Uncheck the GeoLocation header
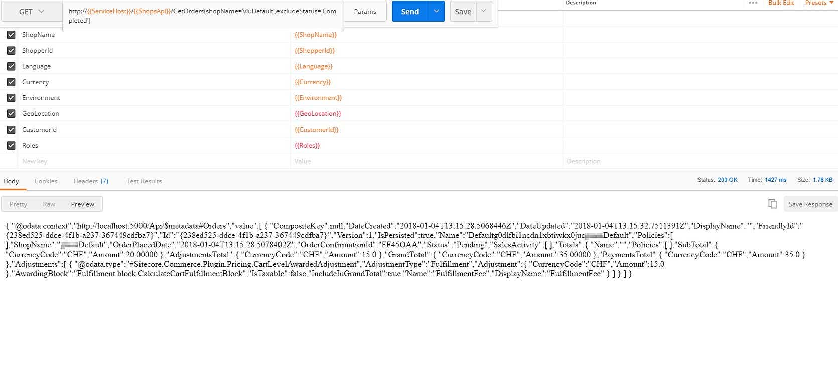Screen dimensions: 838x373 coord(11,114)
